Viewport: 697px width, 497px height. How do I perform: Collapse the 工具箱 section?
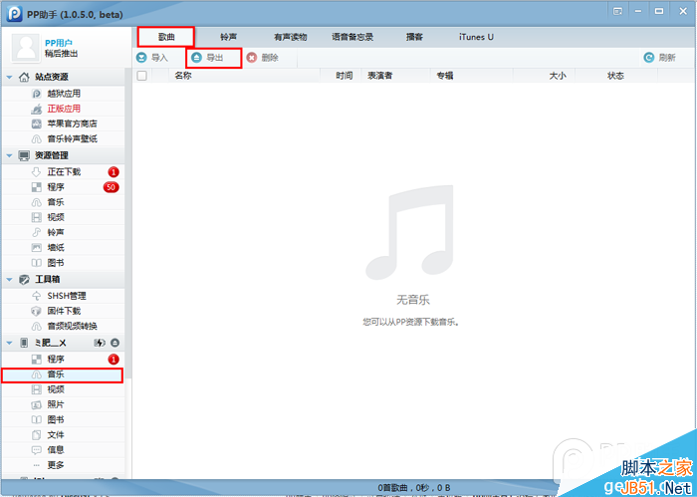coord(10,280)
